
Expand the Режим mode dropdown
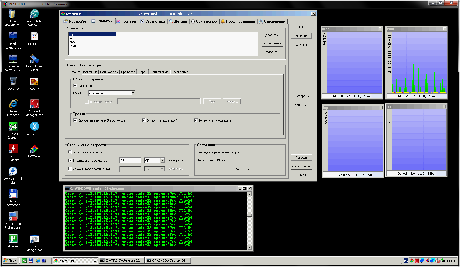tap(133, 93)
